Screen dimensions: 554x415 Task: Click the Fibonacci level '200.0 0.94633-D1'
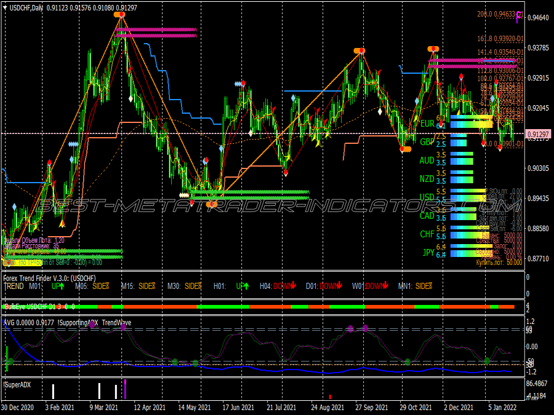pos(500,14)
